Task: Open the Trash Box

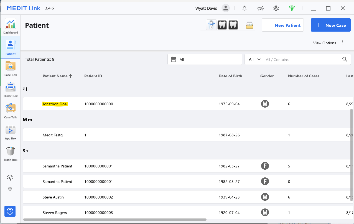Action: coord(11,153)
